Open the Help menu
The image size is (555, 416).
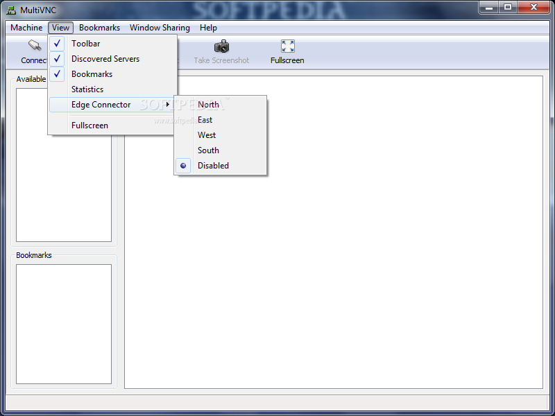click(x=208, y=28)
